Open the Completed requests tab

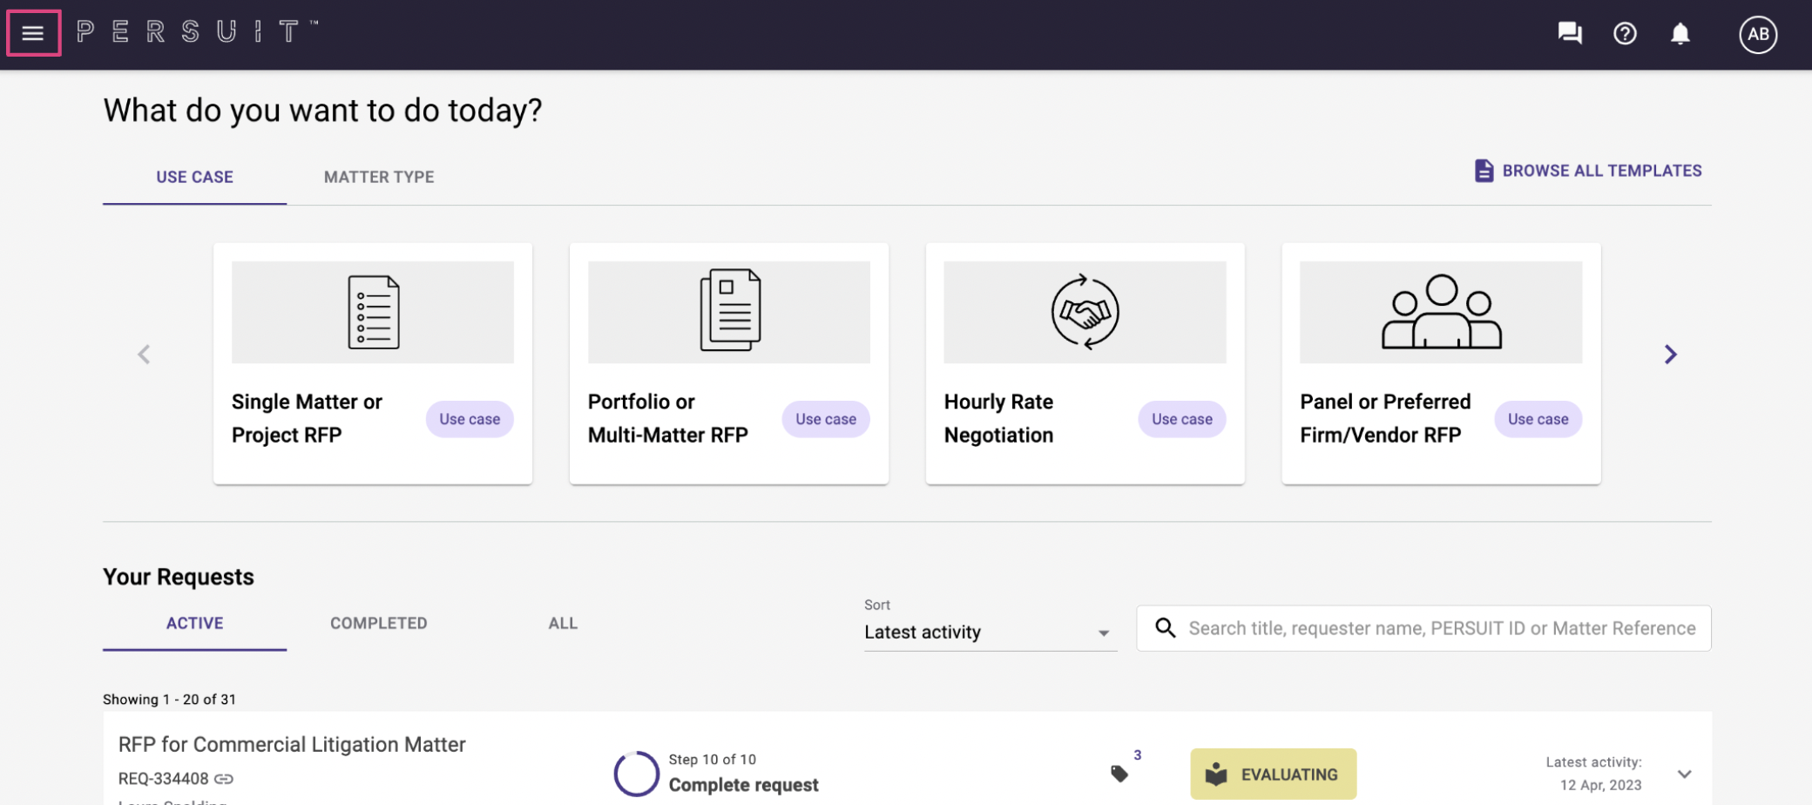click(x=378, y=623)
